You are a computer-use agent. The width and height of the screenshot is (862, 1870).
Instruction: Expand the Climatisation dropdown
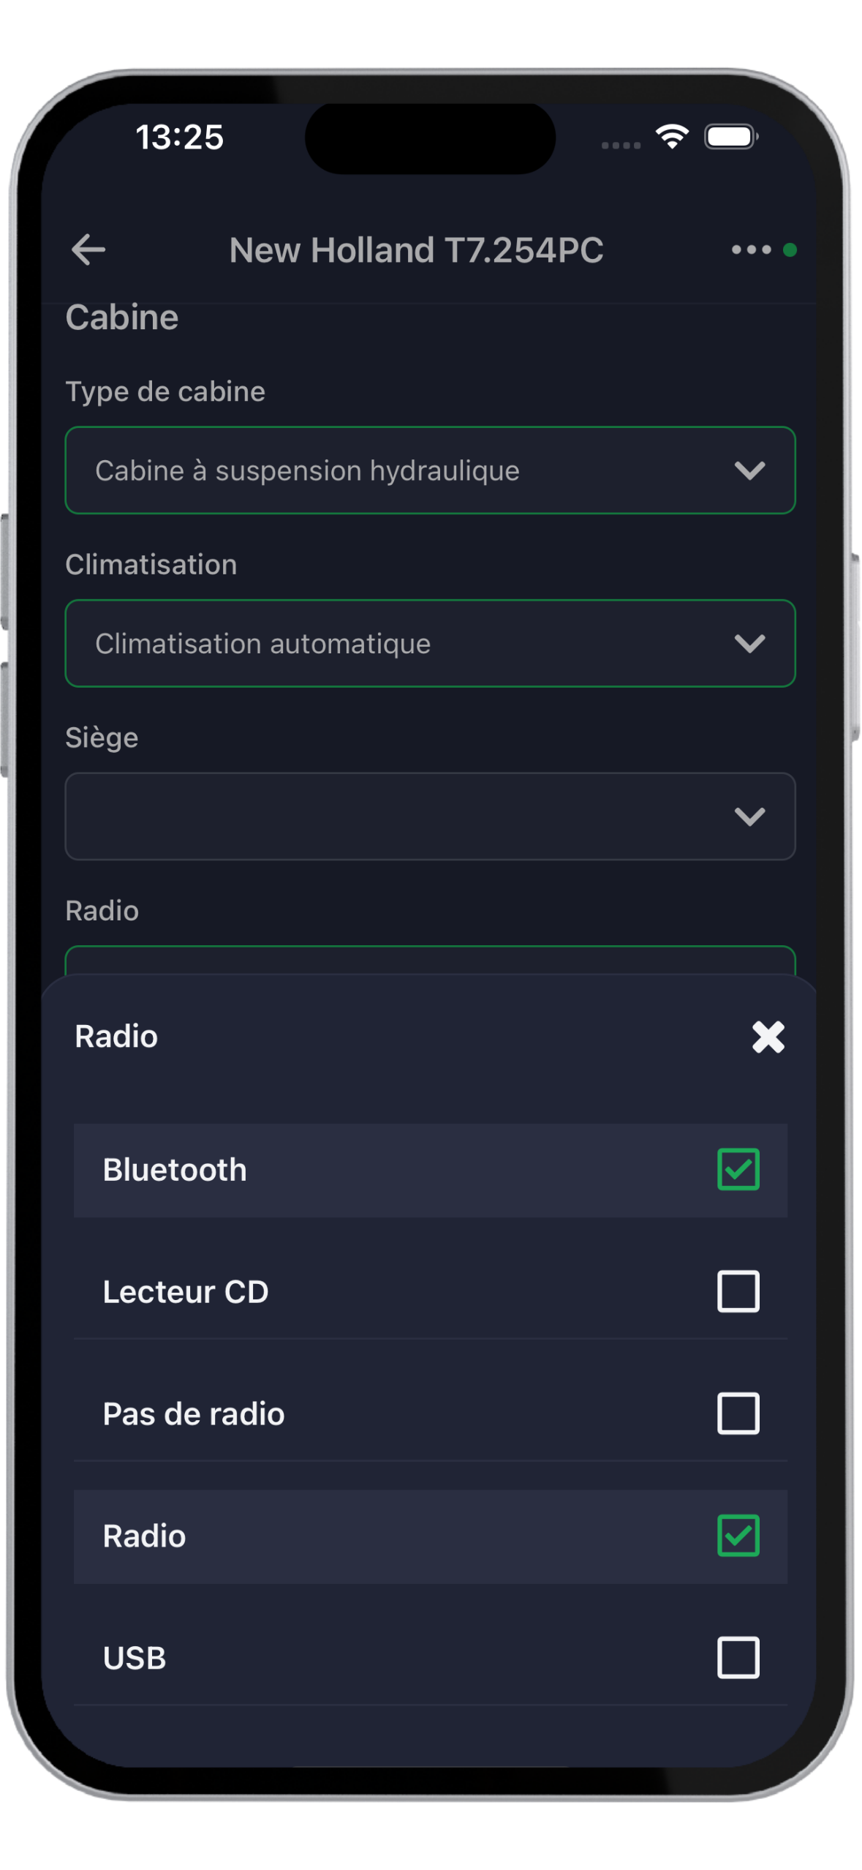click(x=430, y=644)
